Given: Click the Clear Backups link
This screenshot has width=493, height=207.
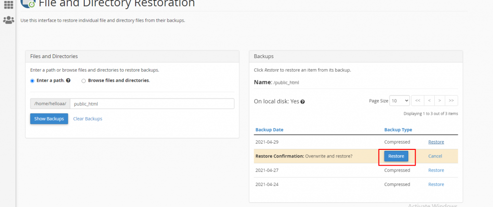Looking at the screenshot, I should 88,119.
